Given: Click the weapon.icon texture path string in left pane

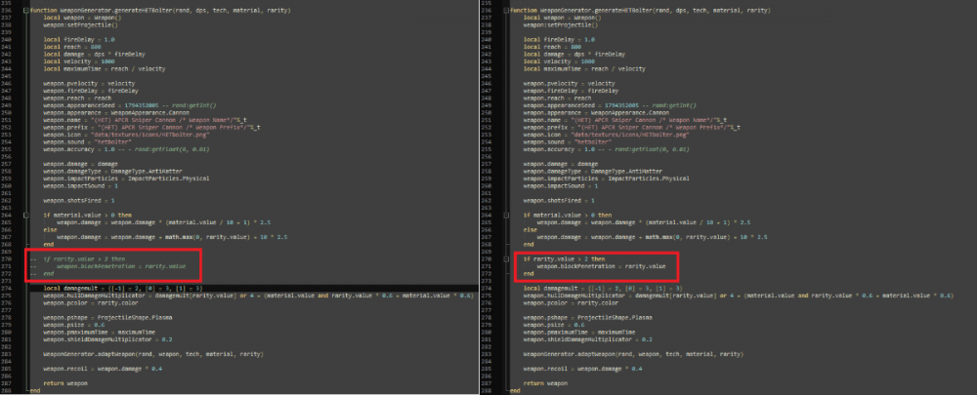Looking at the screenshot, I should (150, 135).
